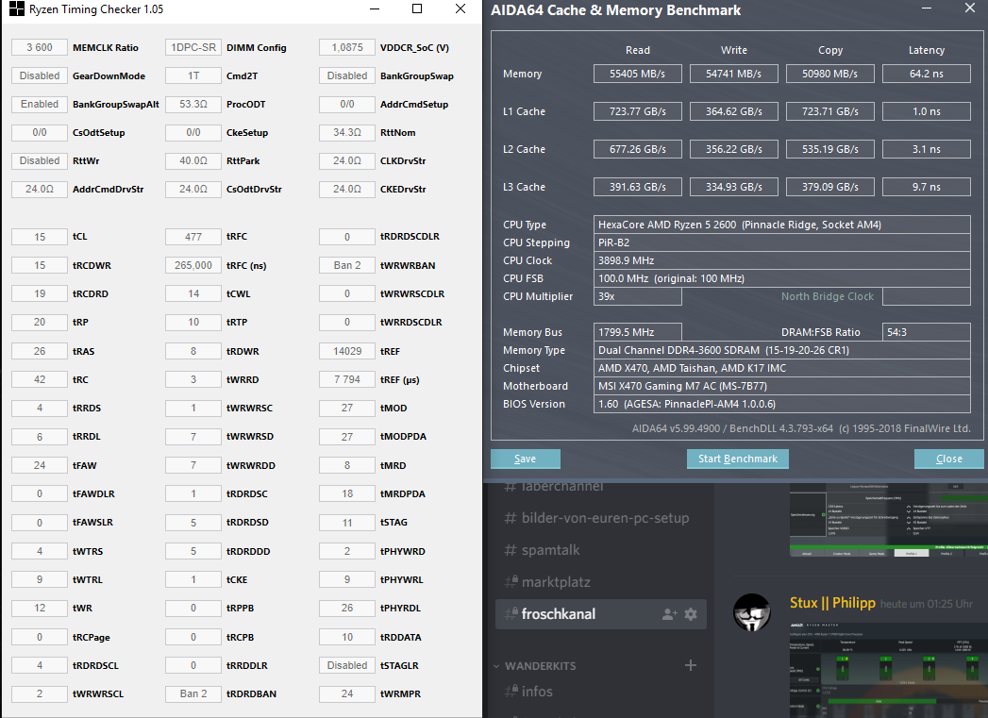Click the L3 Cache Latency 9.7 ns result

(927, 187)
